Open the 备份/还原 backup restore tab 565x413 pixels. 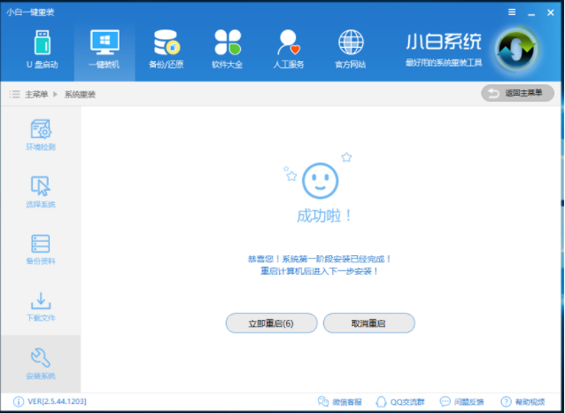click(166, 51)
